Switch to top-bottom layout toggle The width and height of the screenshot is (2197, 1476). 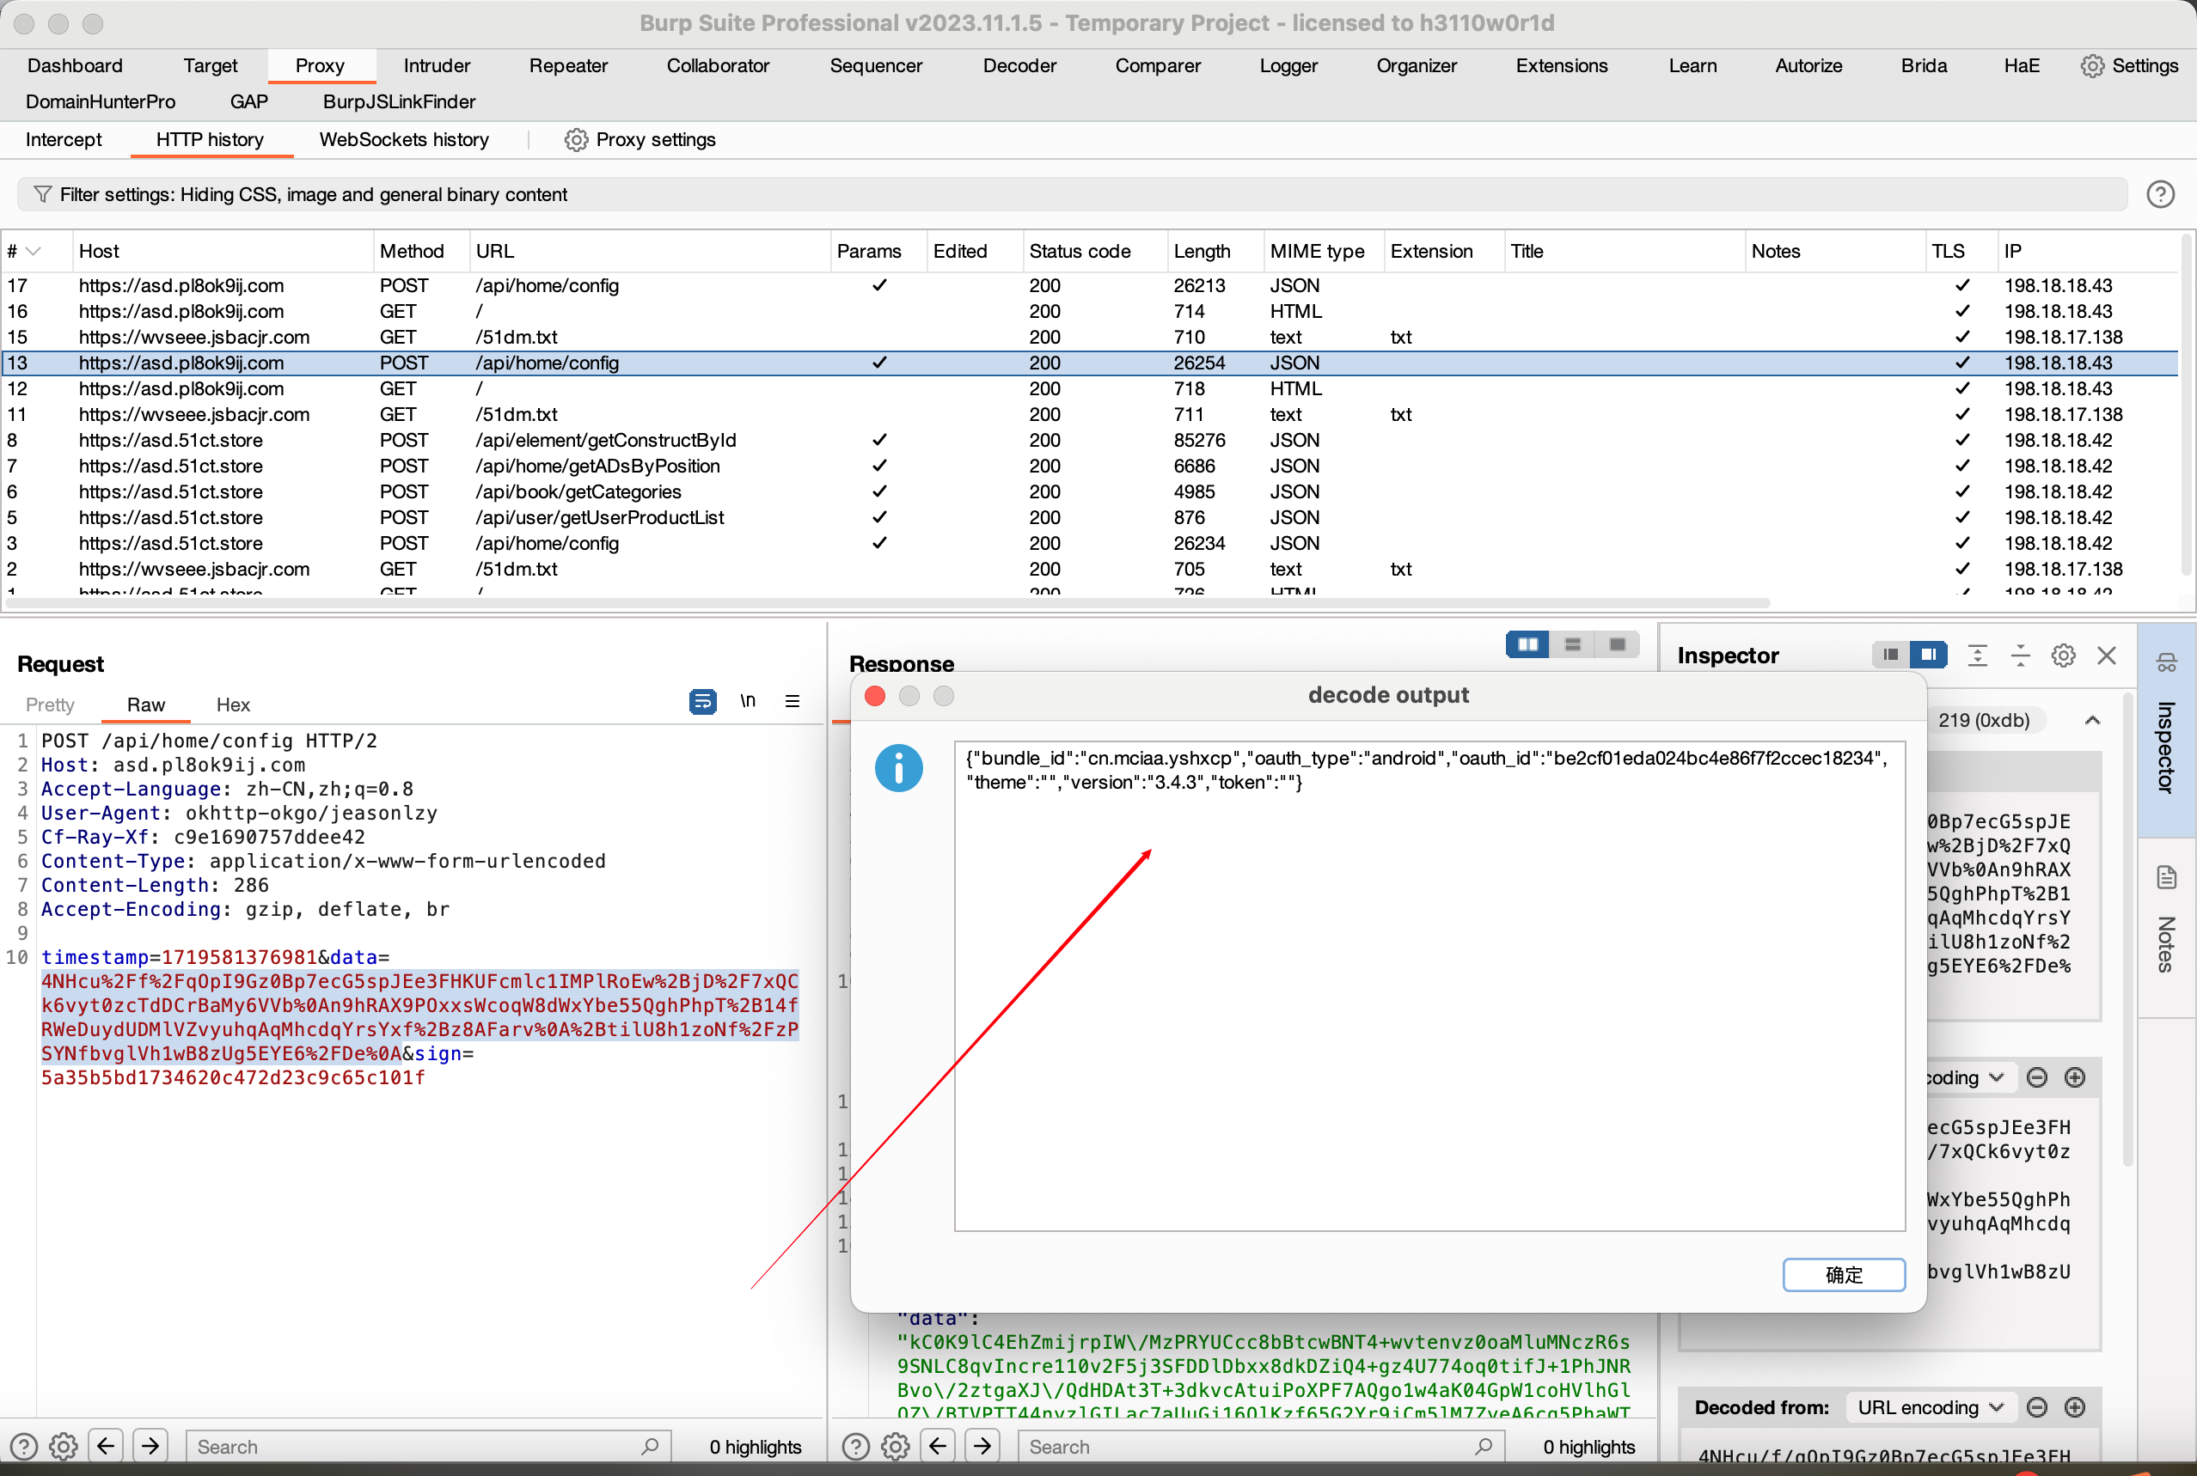click(x=1572, y=645)
